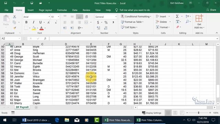Switch to the Data tab
The height and width of the screenshot is (124, 220).
(x=75, y=10)
